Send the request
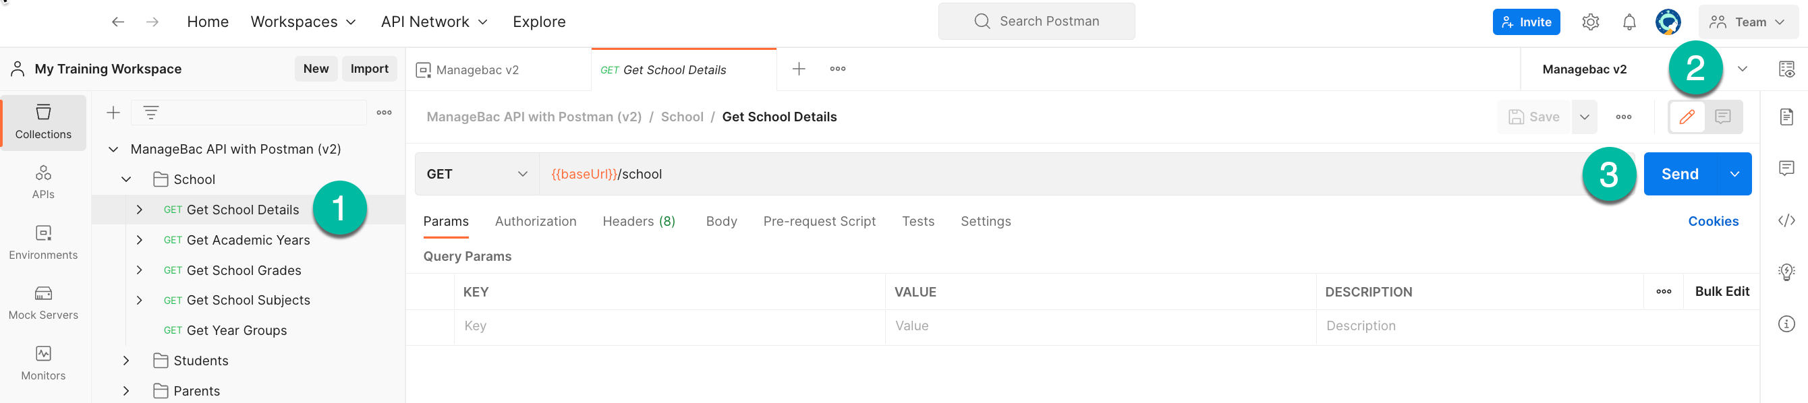The height and width of the screenshot is (403, 1808). coord(1680,174)
